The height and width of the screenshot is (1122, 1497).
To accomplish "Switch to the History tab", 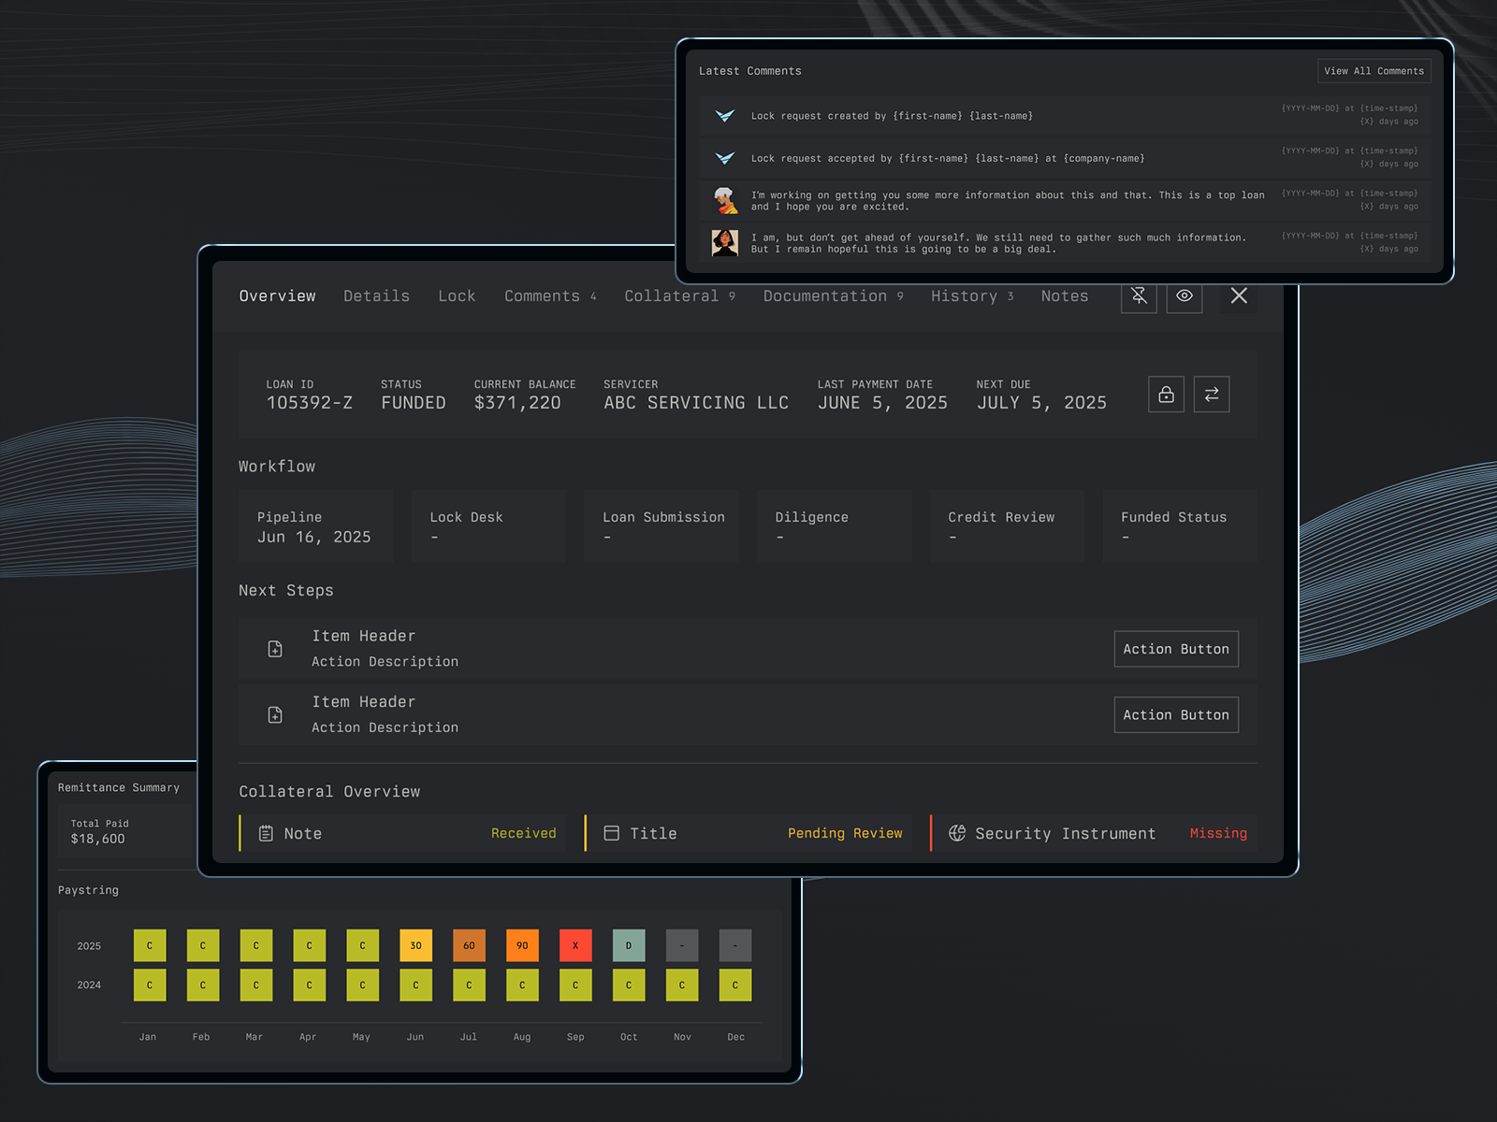I will click(972, 296).
